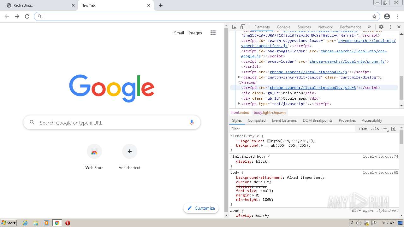This screenshot has width=404, height=227.
Task: Follow the search-suggestions.js src link
Action: (318, 43)
